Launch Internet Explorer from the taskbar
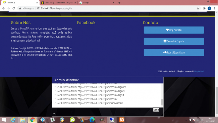This screenshot has width=218, height=123. click(x=13, y=120)
